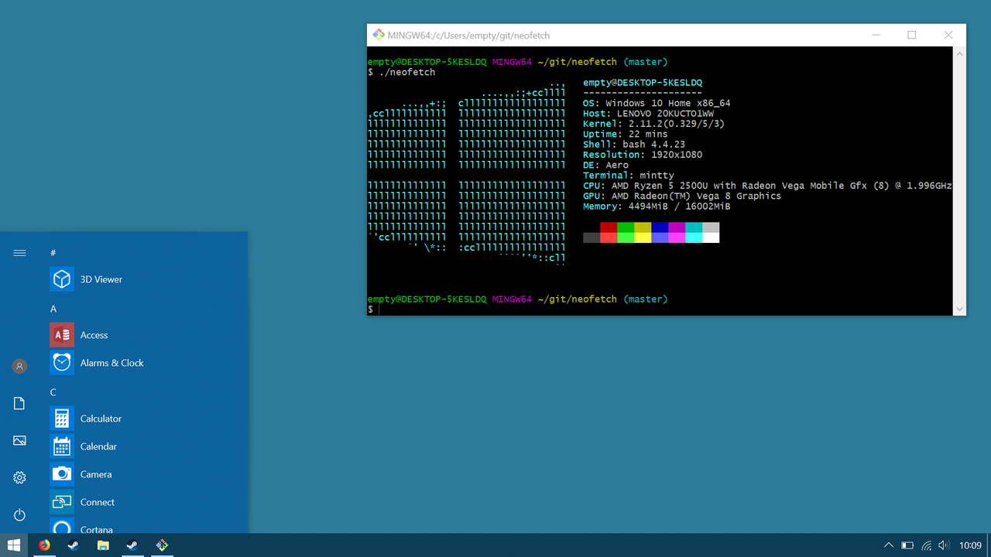Open the Pictures folder shortcut
Viewport: 991px width, 557px height.
coord(19,440)
